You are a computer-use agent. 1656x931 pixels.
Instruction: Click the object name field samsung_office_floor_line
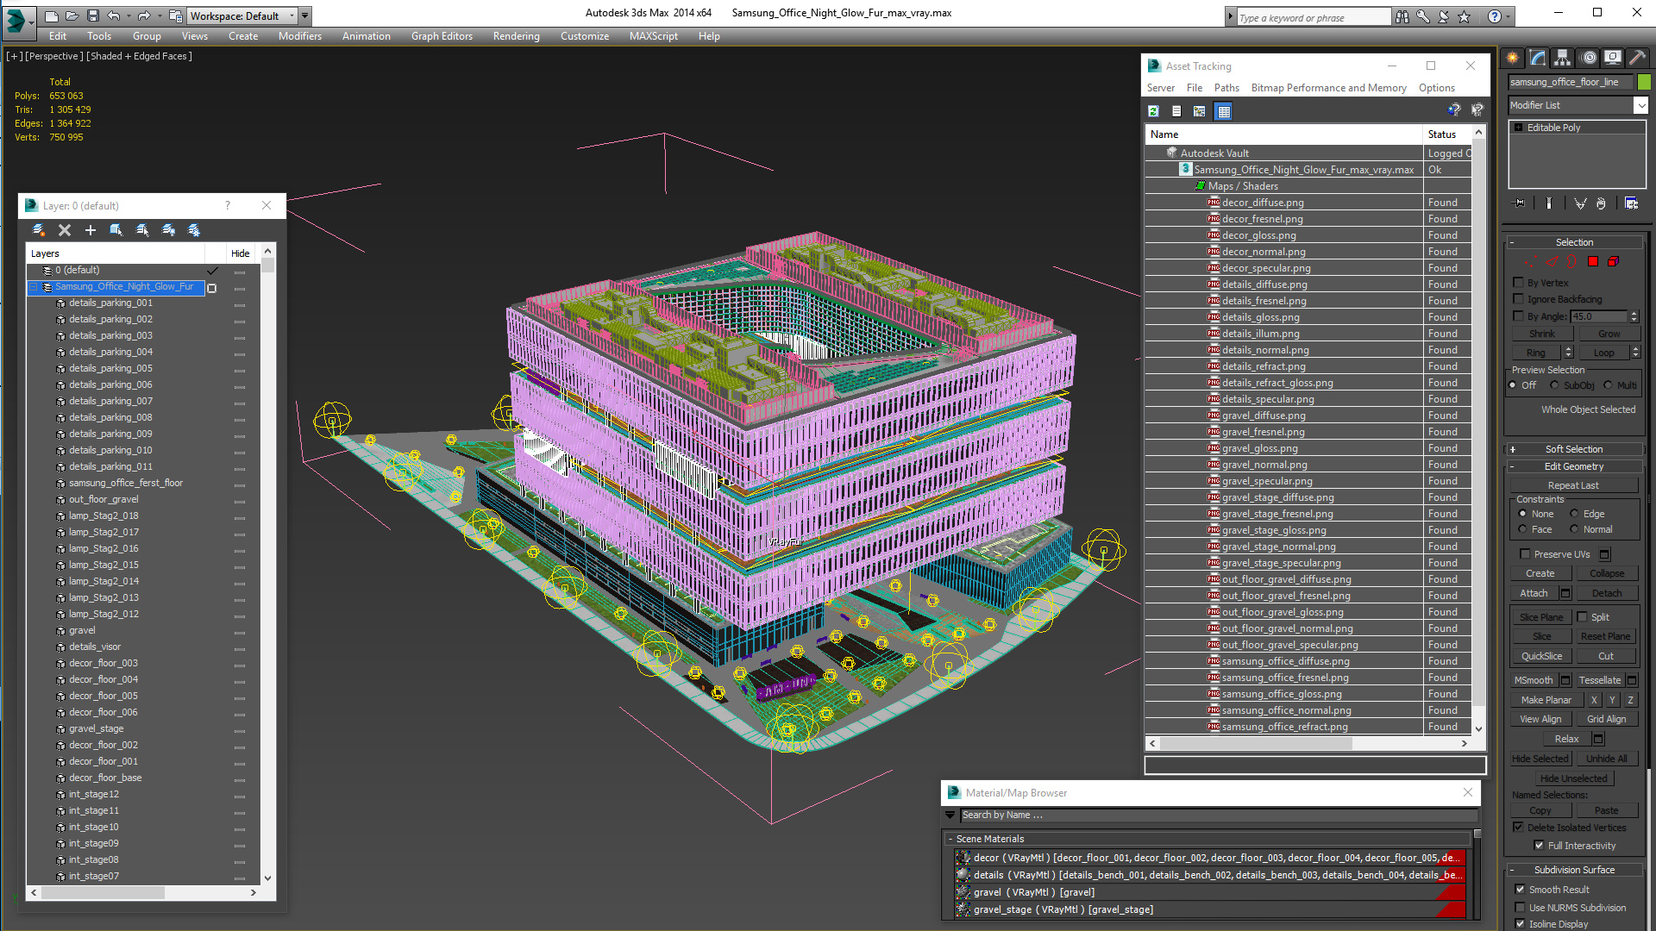[x=1570, y=82]
